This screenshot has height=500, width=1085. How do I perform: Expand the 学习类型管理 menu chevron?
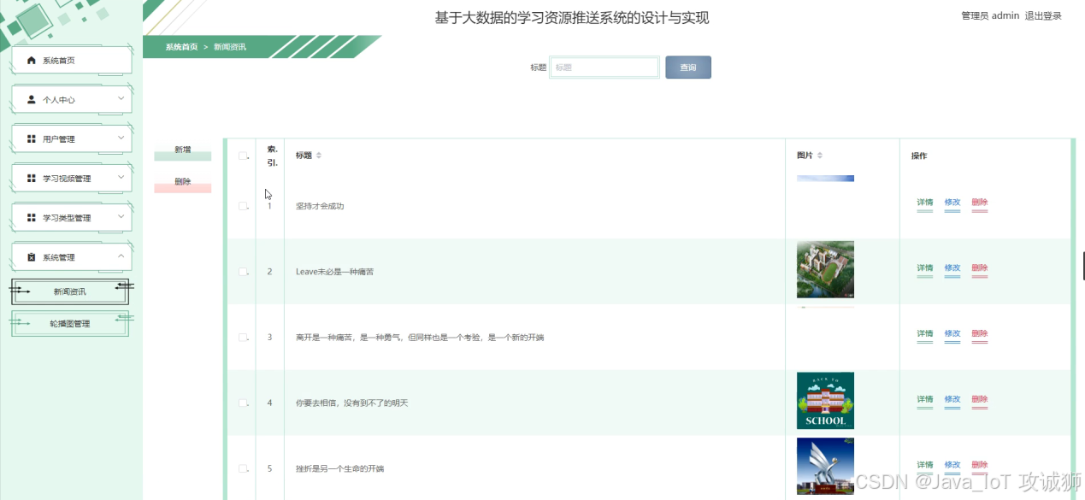click(121, 216)
